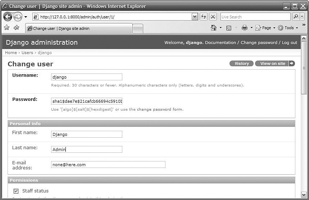Click the Username input field
309x200 pixels.
coord(86,77)
